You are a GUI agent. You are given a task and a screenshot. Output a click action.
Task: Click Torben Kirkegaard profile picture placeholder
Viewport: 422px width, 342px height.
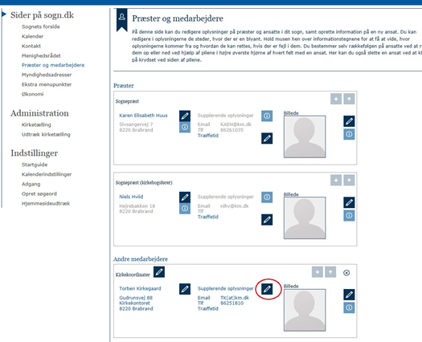305,310
